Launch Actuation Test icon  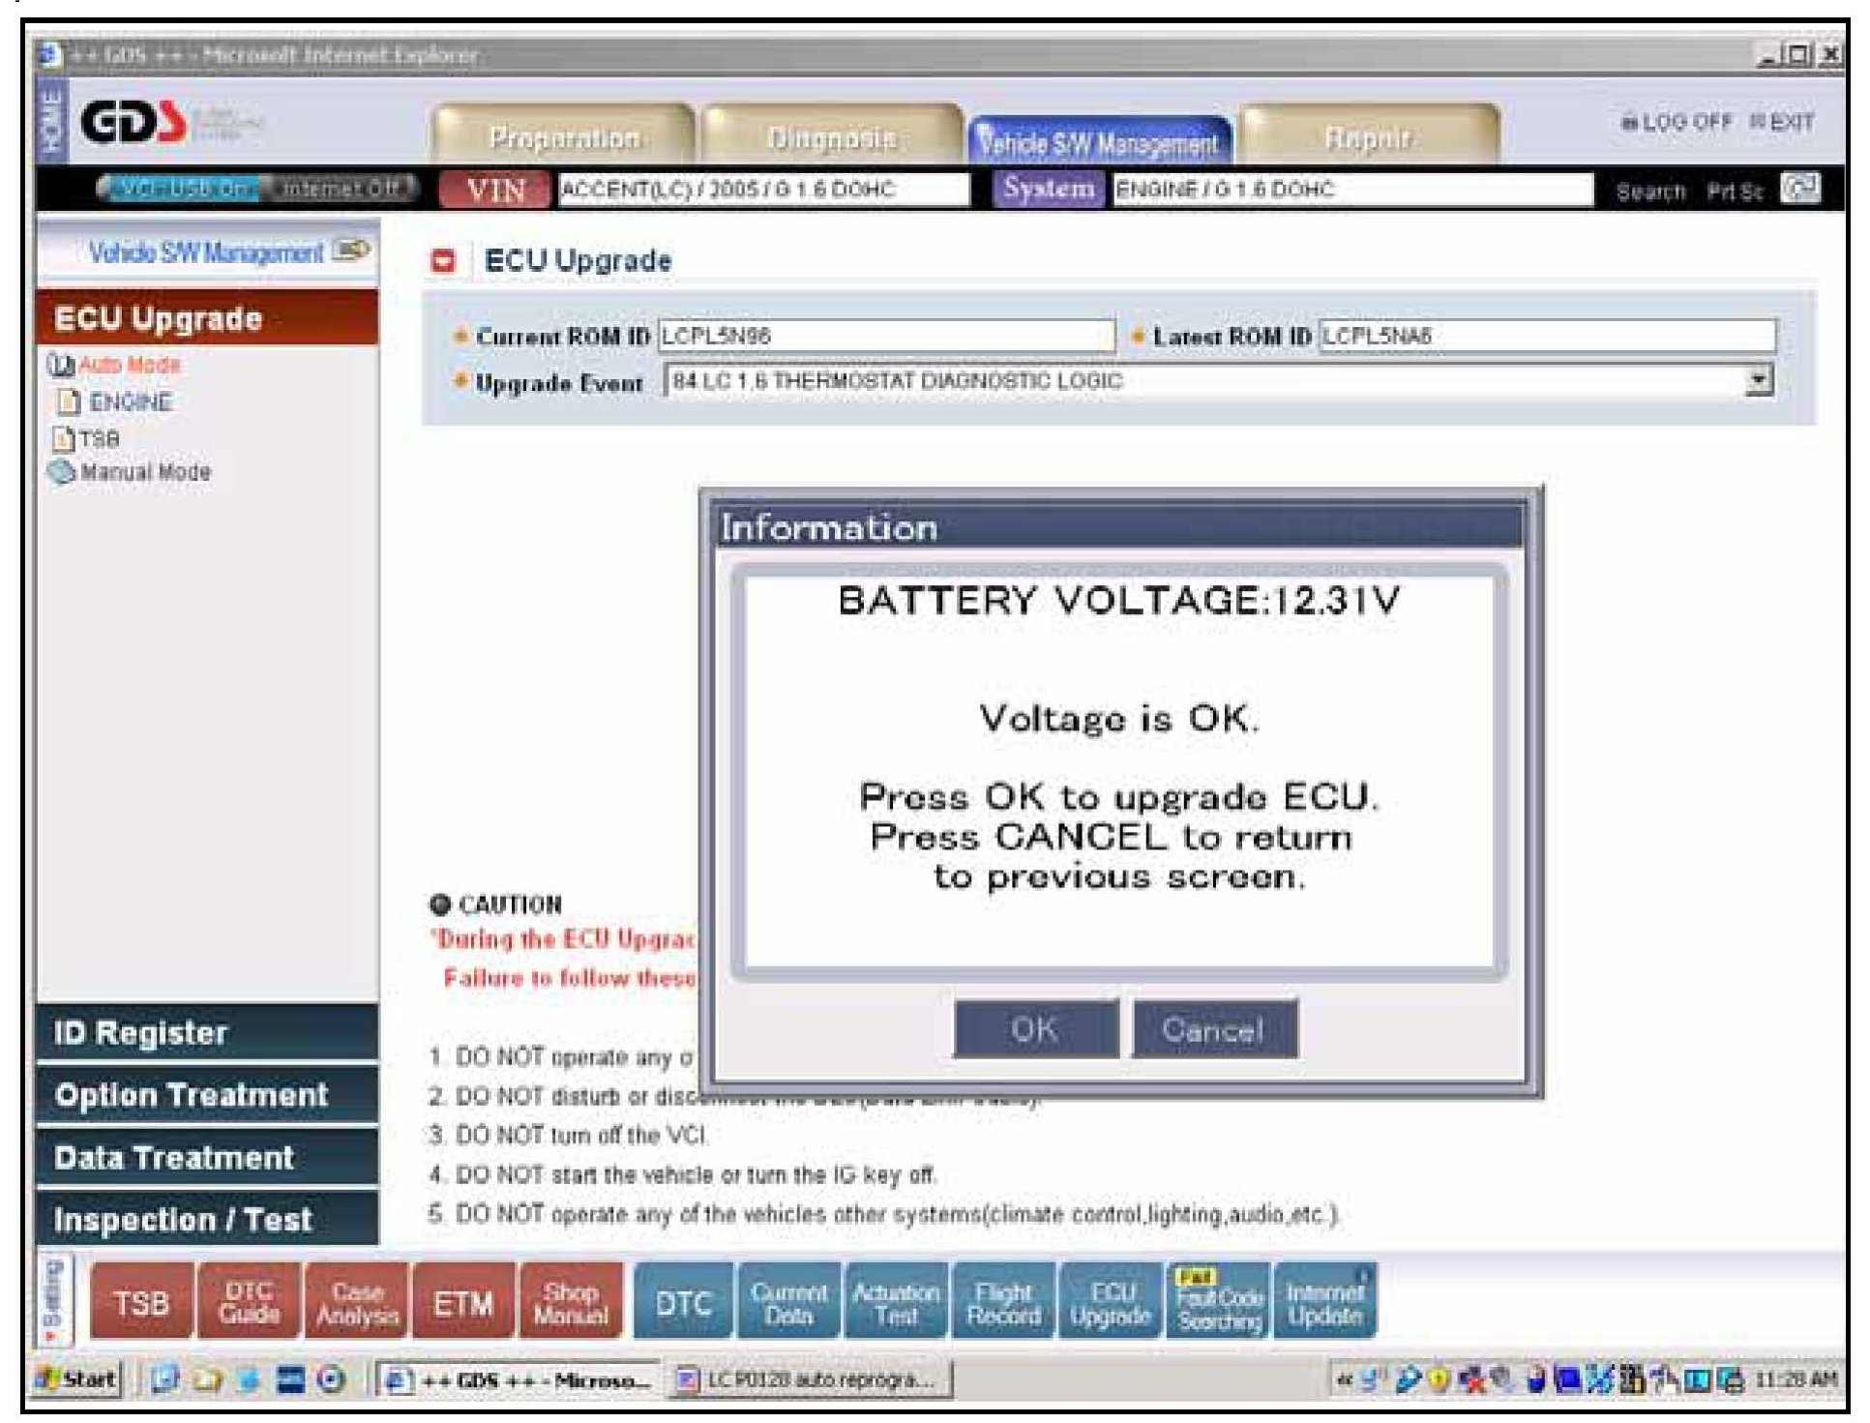pos(896,1302)
